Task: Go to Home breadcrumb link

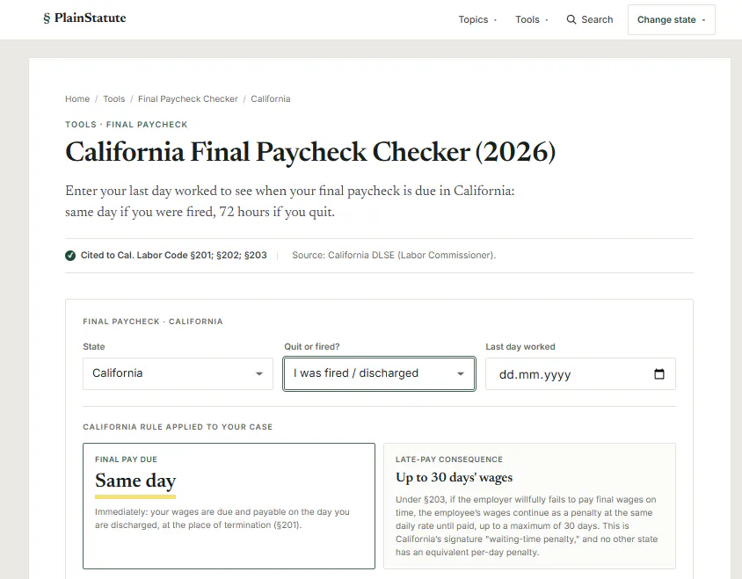Action: click(77, 99)
